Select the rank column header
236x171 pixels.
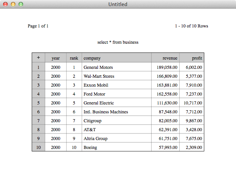click(x=74, y=58)
